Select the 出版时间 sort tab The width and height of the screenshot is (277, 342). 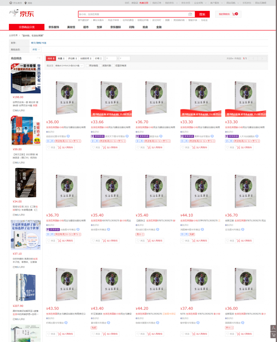pyautogui.click(x=86, y=58)
